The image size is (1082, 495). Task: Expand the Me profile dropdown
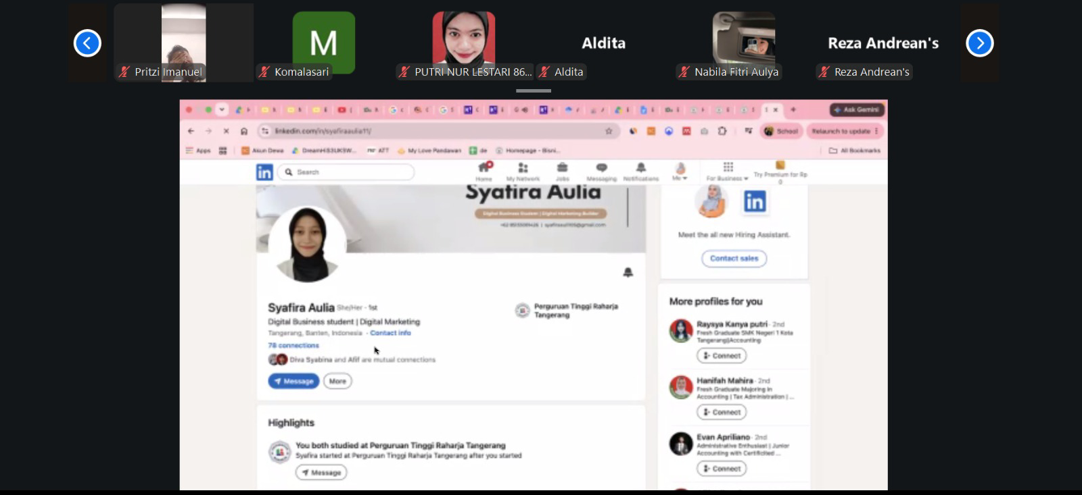(680, 172)
